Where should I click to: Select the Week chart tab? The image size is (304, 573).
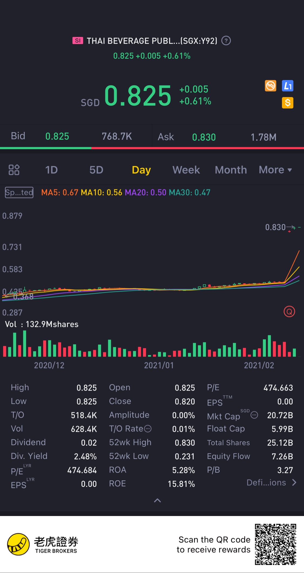(186, 170)
